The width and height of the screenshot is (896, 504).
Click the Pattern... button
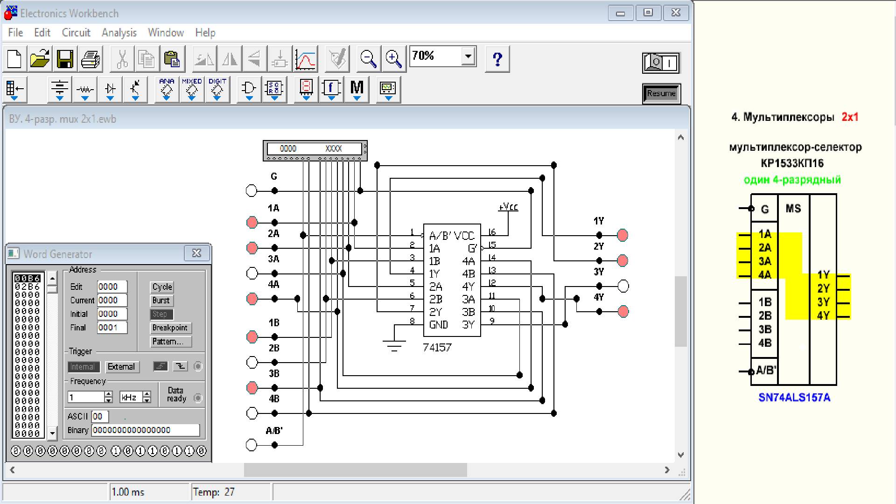[x=171, y=342]
